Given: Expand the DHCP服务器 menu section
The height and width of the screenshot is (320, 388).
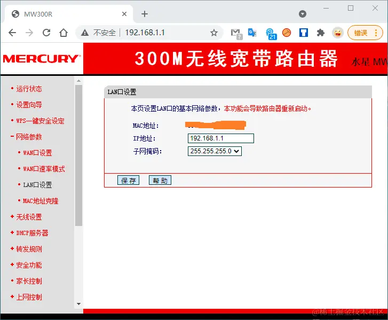Looking at the screenshot, I should pos(32,233).
